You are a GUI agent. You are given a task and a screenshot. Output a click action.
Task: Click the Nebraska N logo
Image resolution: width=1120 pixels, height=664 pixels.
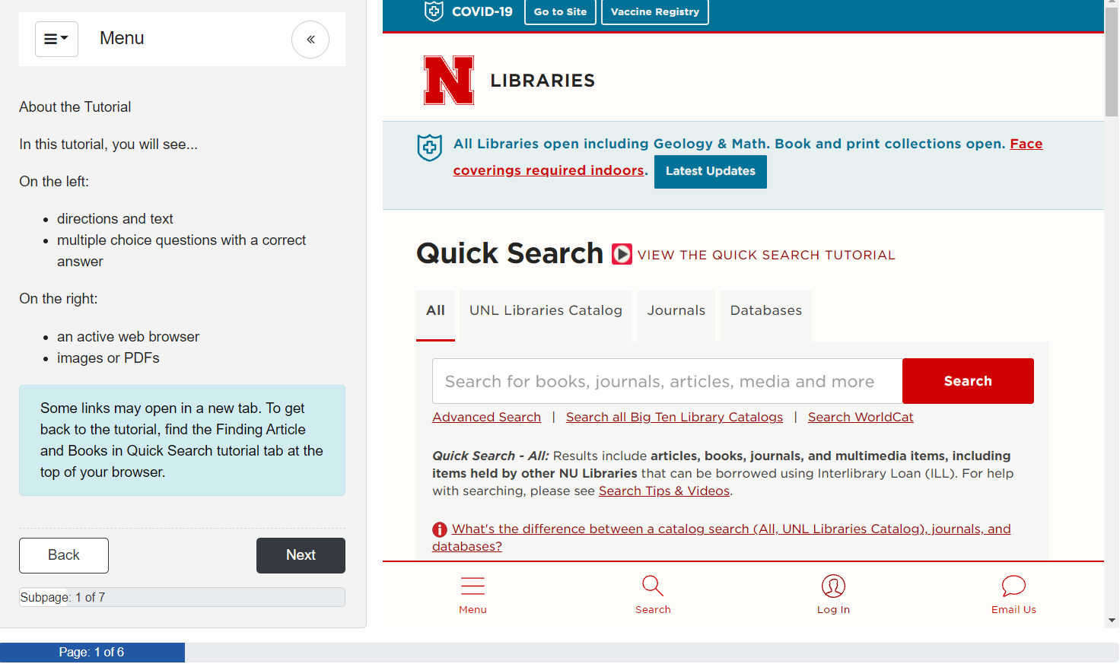[x=449, y=80]
